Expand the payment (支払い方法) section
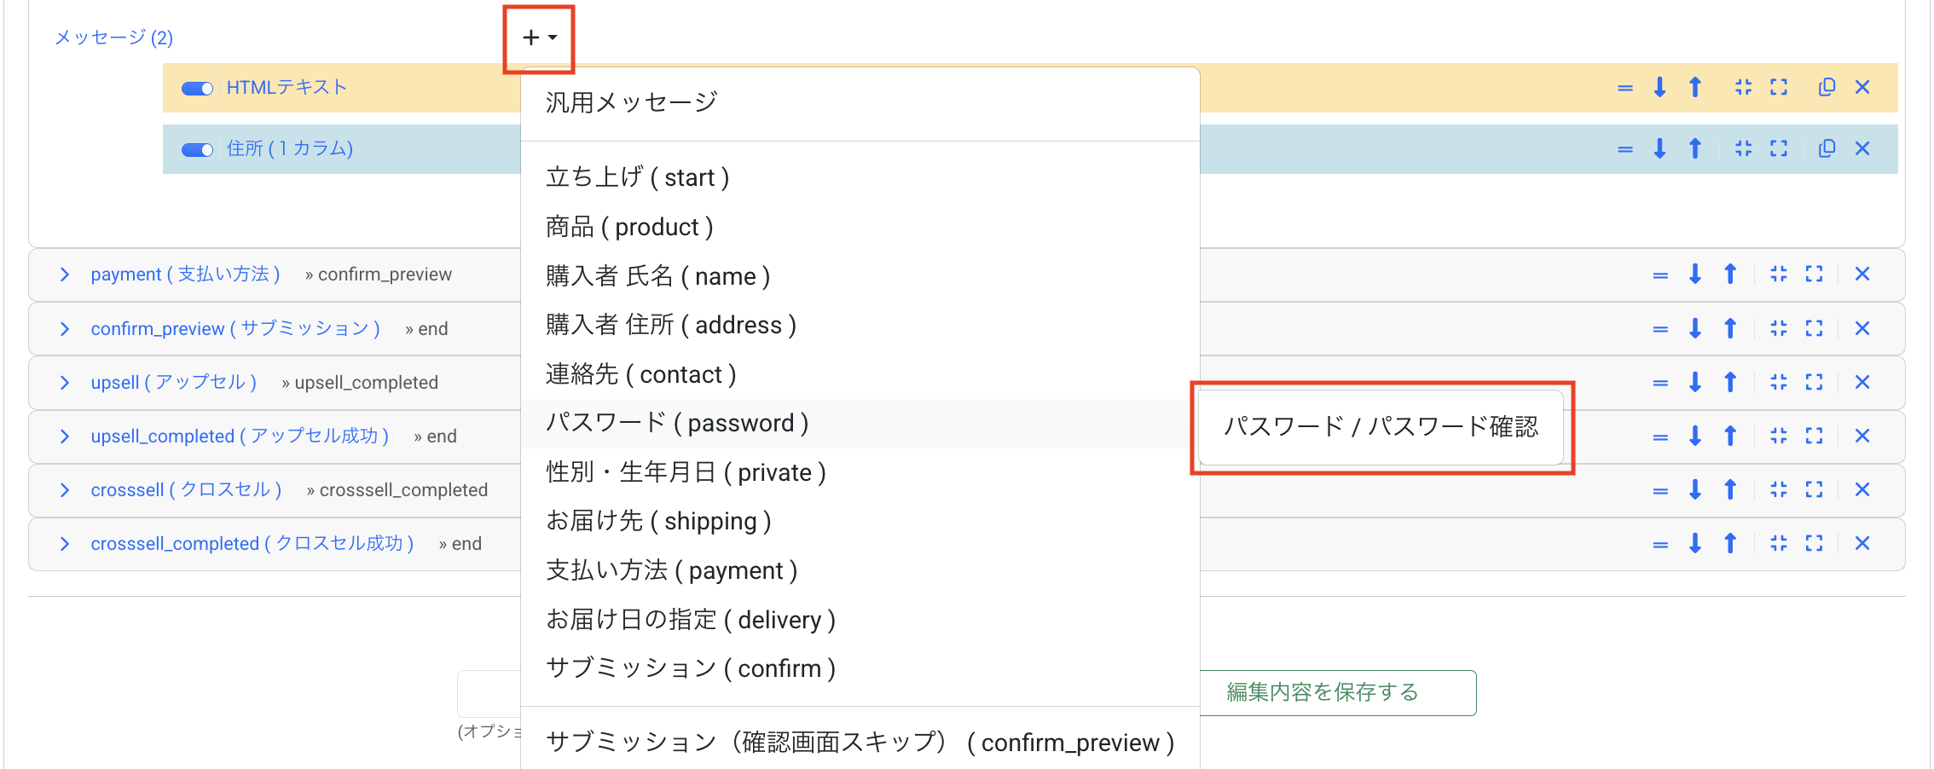Viewport: 1934px width, 769px height. click(65, 275)
